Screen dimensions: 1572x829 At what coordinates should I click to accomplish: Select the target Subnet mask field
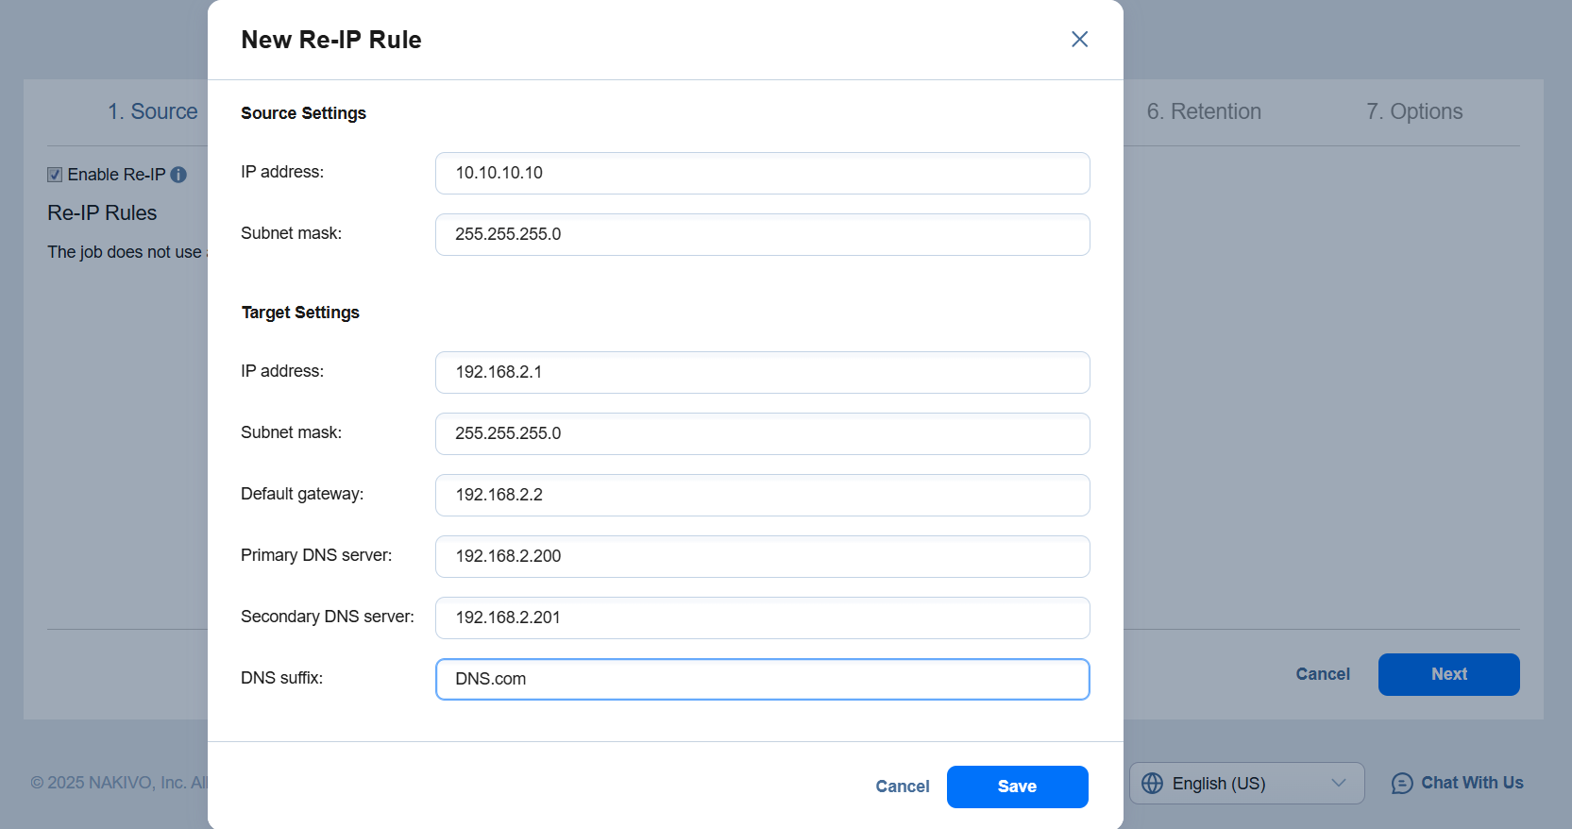762,433
